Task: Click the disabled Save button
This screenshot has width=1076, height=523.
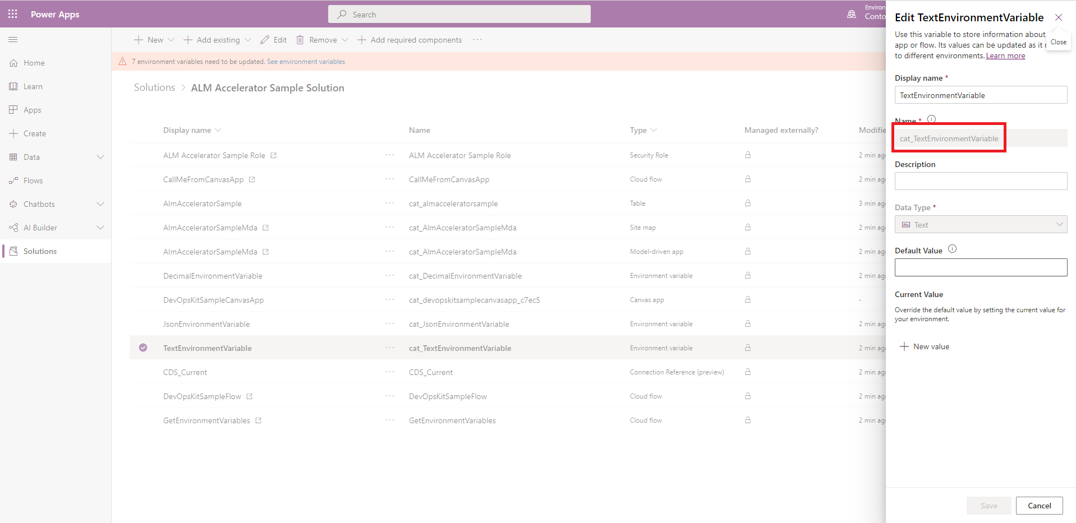Action: point(988,506)
